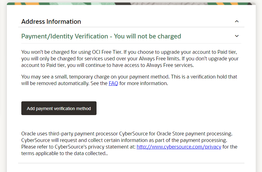Toggle the Payment/Identity Verification chevron arrow
This screenshot has width=262, height=172.
click(x=237, y=36)
